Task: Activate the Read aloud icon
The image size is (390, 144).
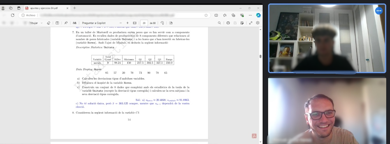Action: 66,23
